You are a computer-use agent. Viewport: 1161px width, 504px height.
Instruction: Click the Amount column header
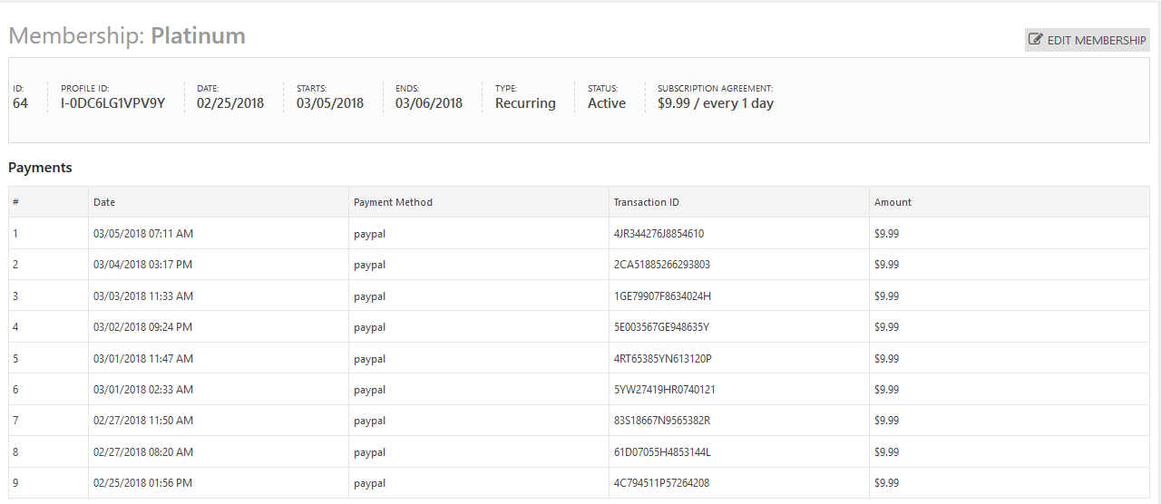tap(893, 202)
